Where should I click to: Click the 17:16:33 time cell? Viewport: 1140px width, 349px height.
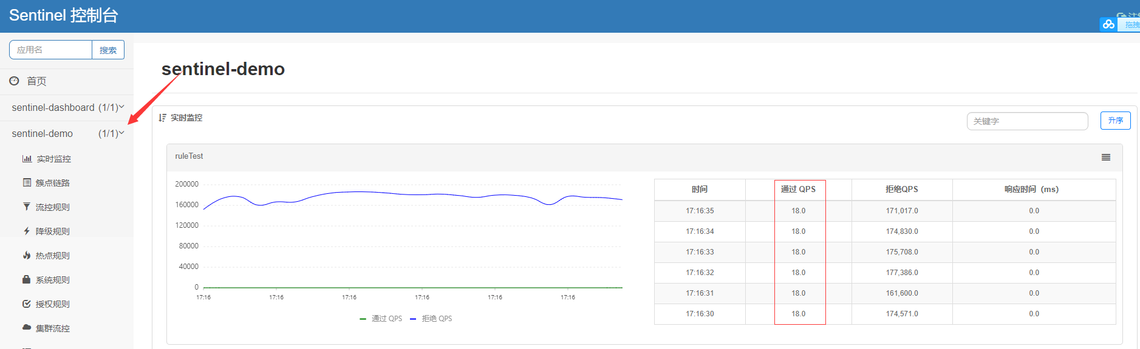(700, 252)
